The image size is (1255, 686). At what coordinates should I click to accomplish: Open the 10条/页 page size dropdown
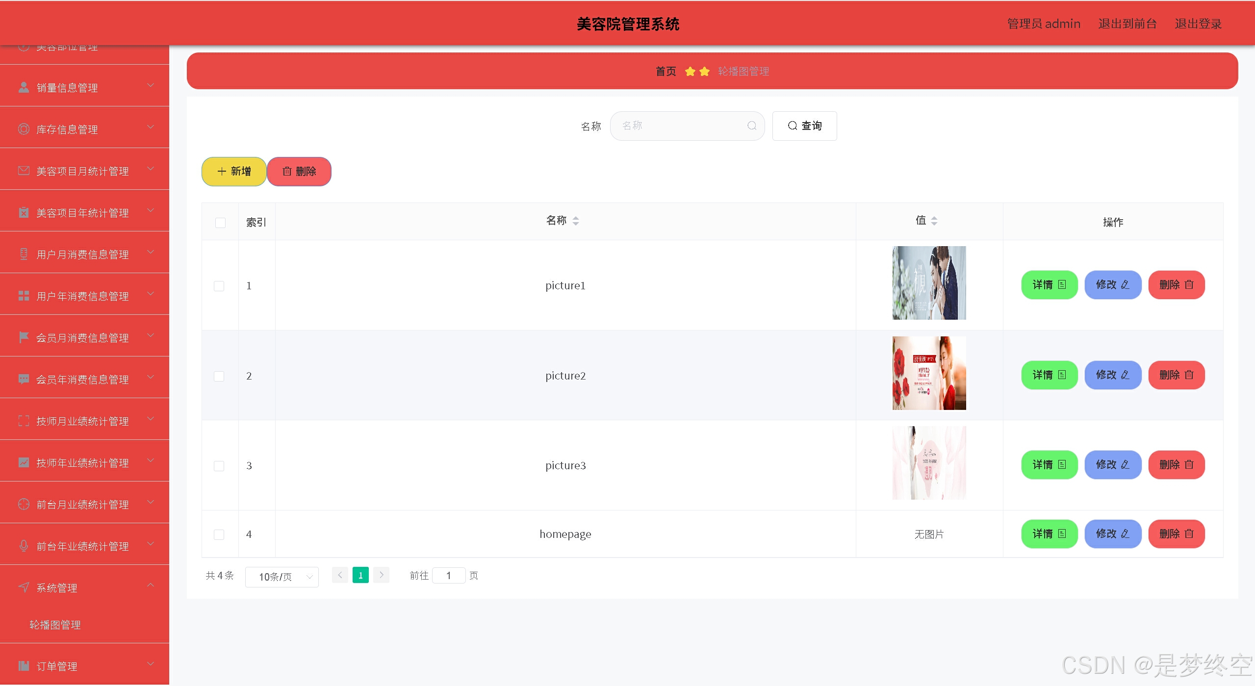point(282,577)
